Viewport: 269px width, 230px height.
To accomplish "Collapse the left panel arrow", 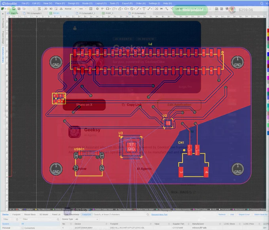I will [3, 13].
